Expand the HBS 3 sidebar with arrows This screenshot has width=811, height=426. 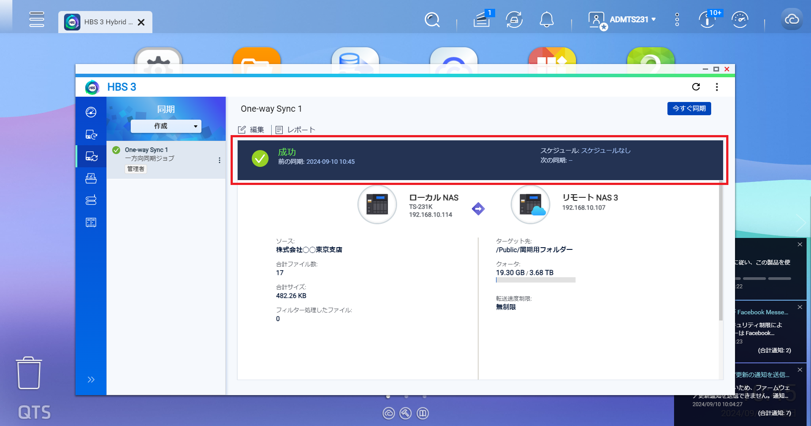point(91,380)
